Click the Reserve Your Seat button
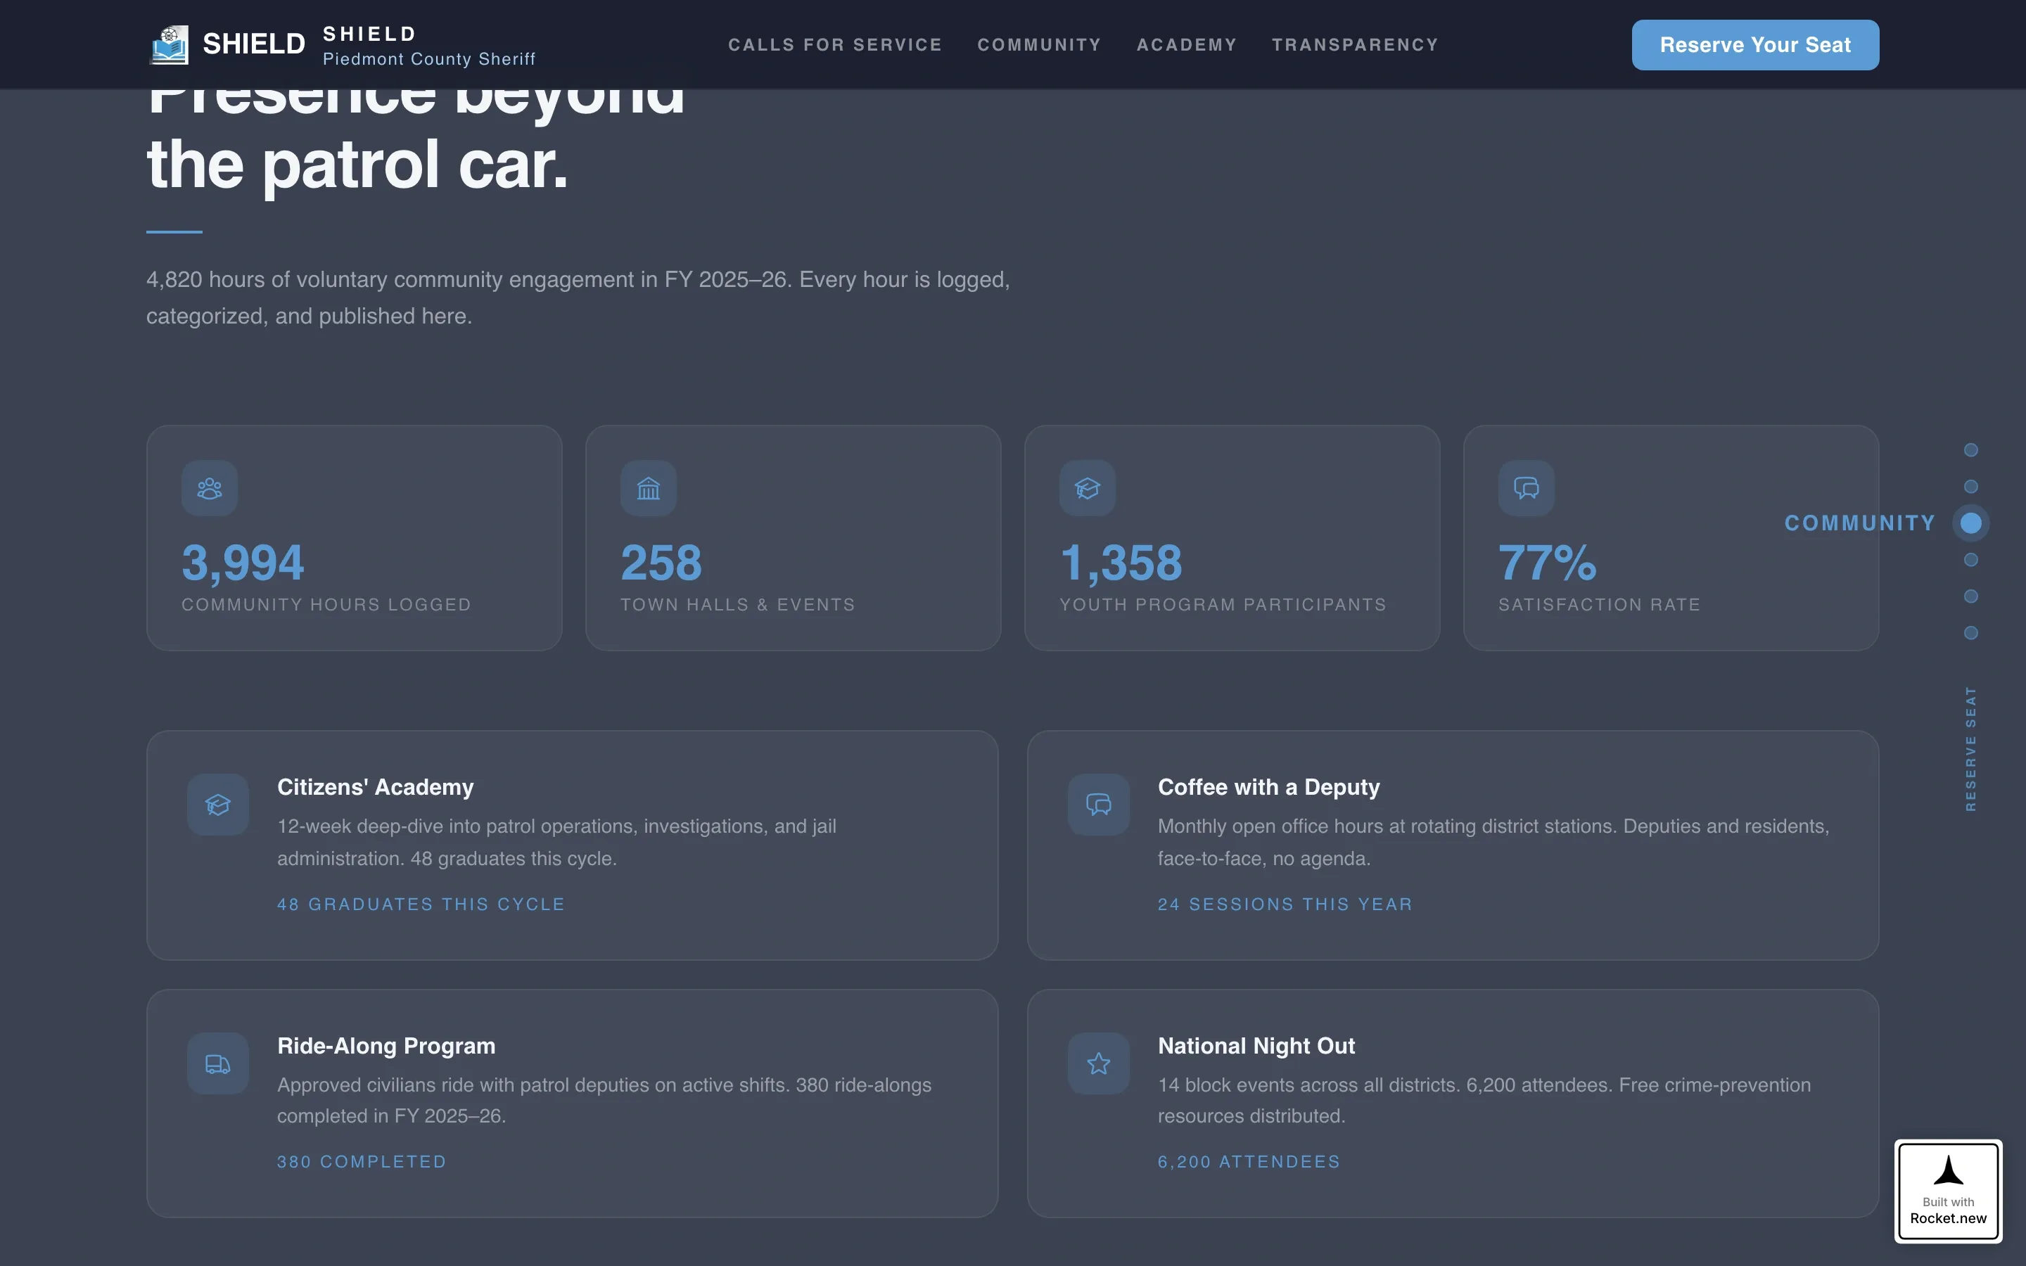The height and width of the screenshot is (1266, 2026). click(1754, 45)
